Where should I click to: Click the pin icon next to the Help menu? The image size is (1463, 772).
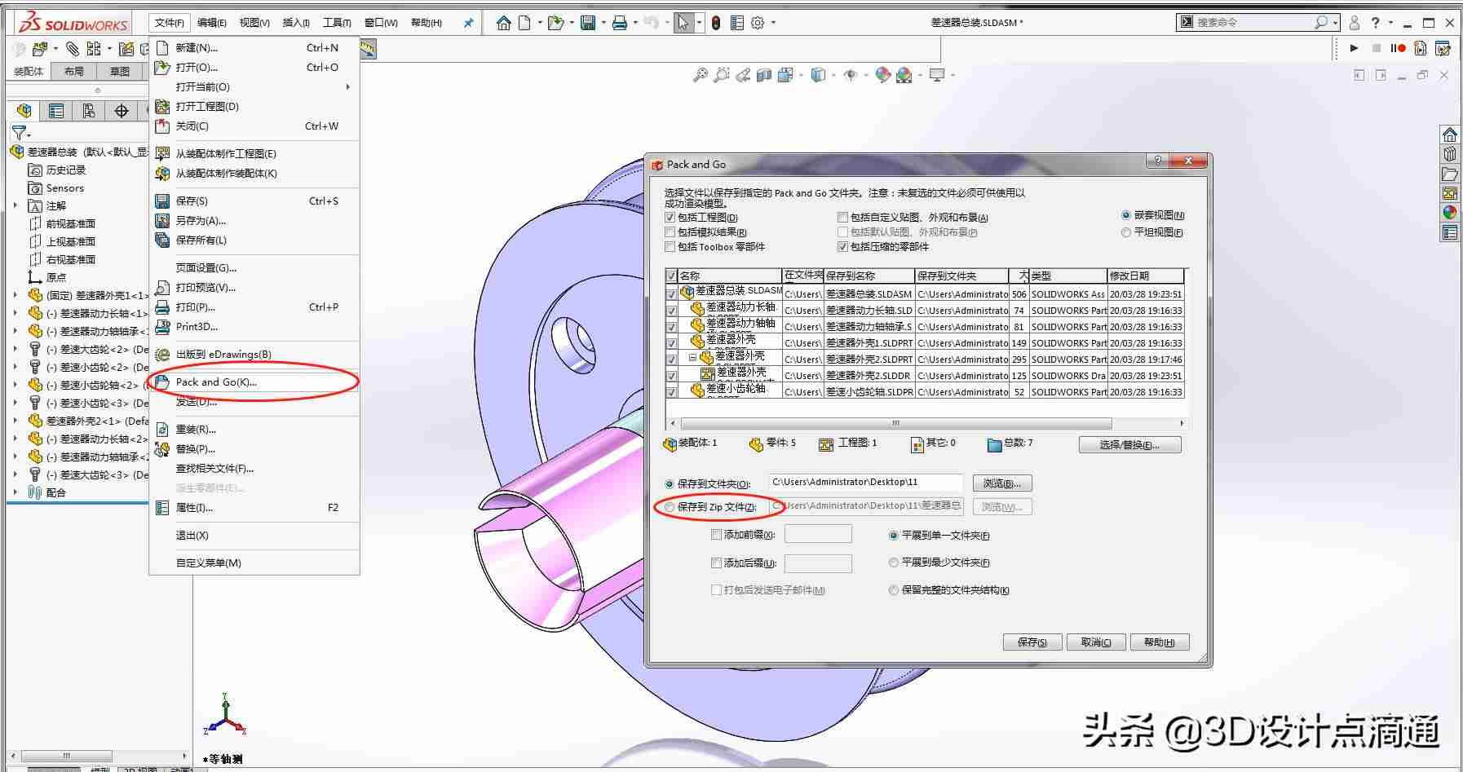coord(468,23)
